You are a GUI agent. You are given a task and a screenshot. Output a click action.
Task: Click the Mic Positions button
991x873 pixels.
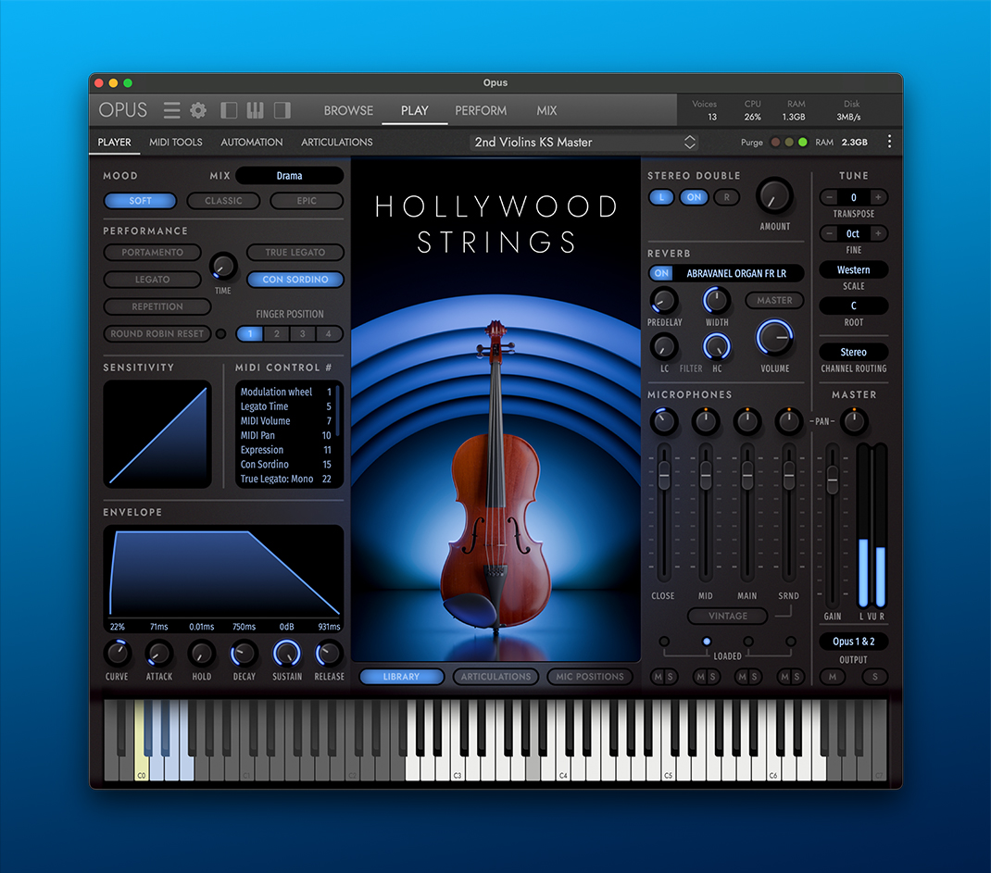pos(590,677)
